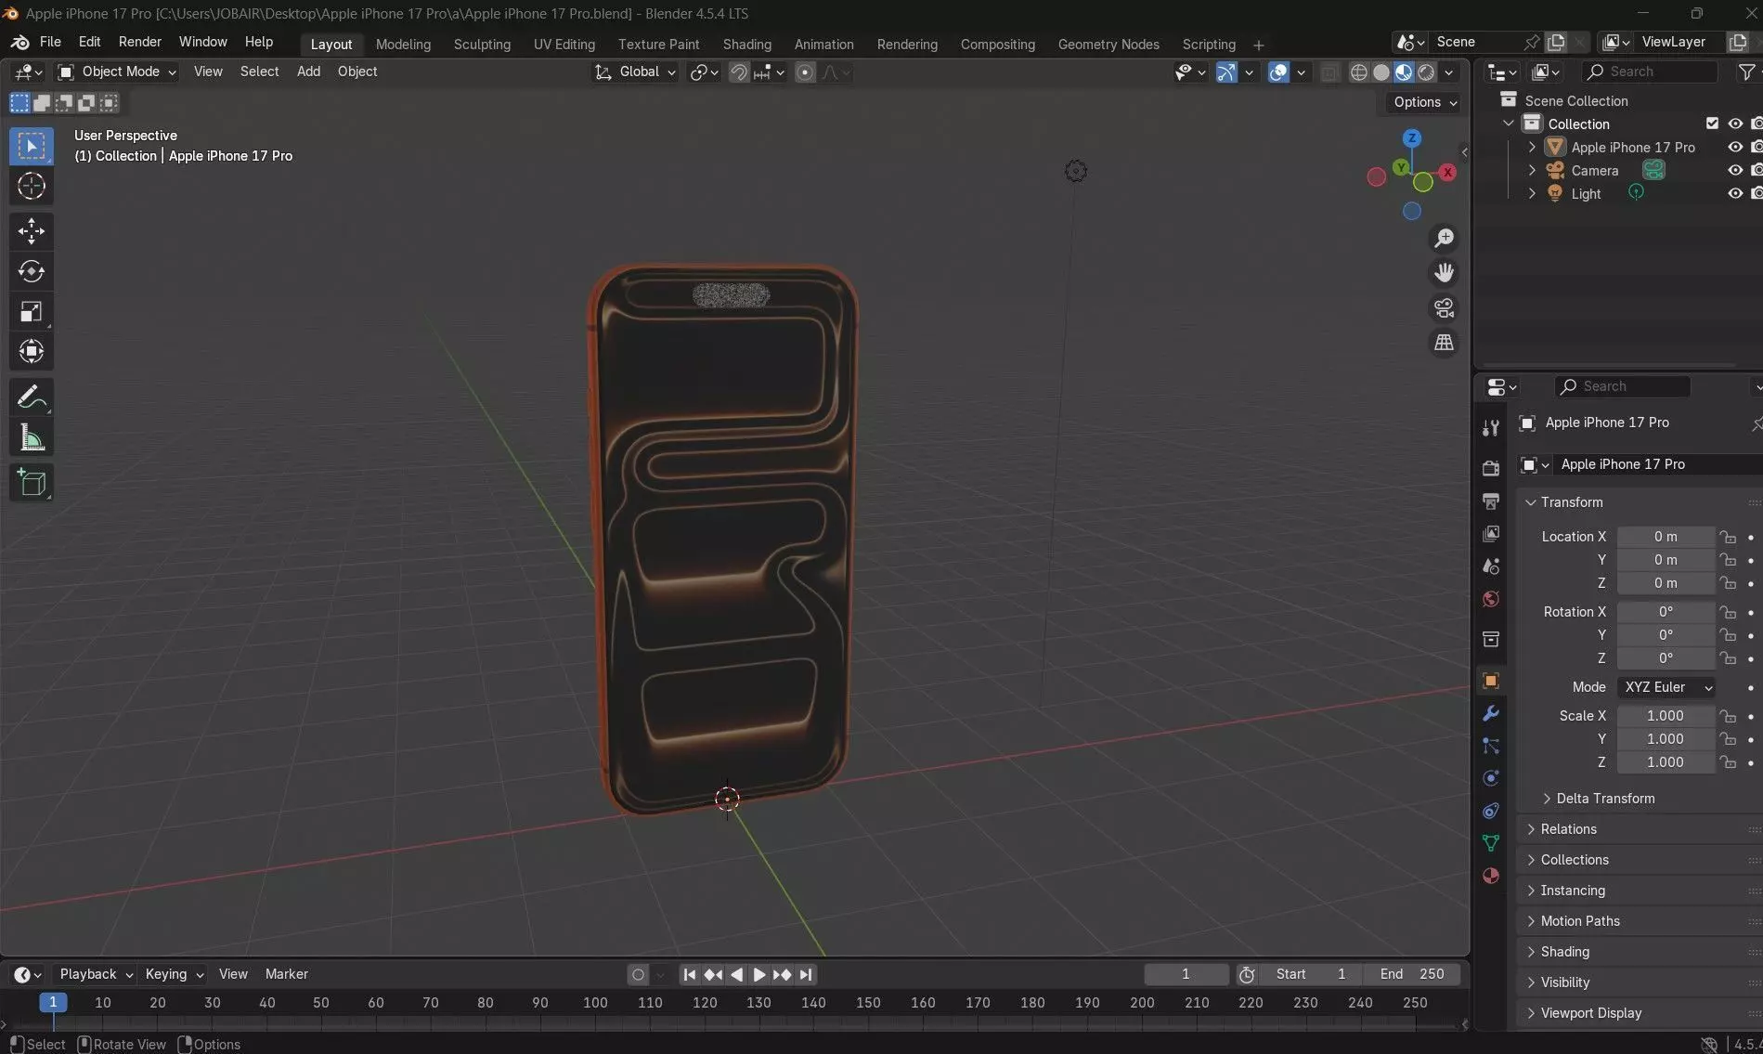
Task: Toggle snapping magnet in header
Action: tap(739, 72)
